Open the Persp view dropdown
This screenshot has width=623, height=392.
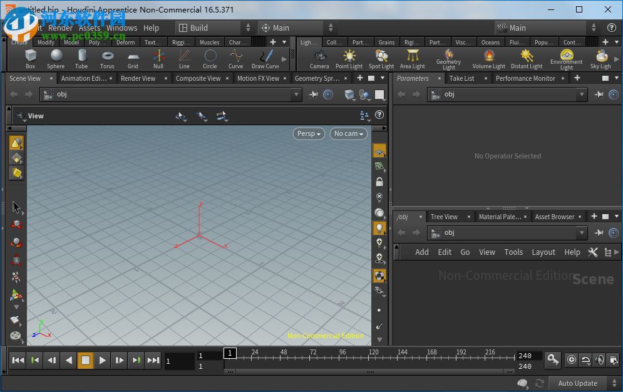(x=308, y=133)
